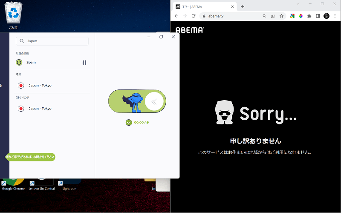Open the Recycle Bin on the desktop
This screenshot has width=341, height=213.
point(13,16)
